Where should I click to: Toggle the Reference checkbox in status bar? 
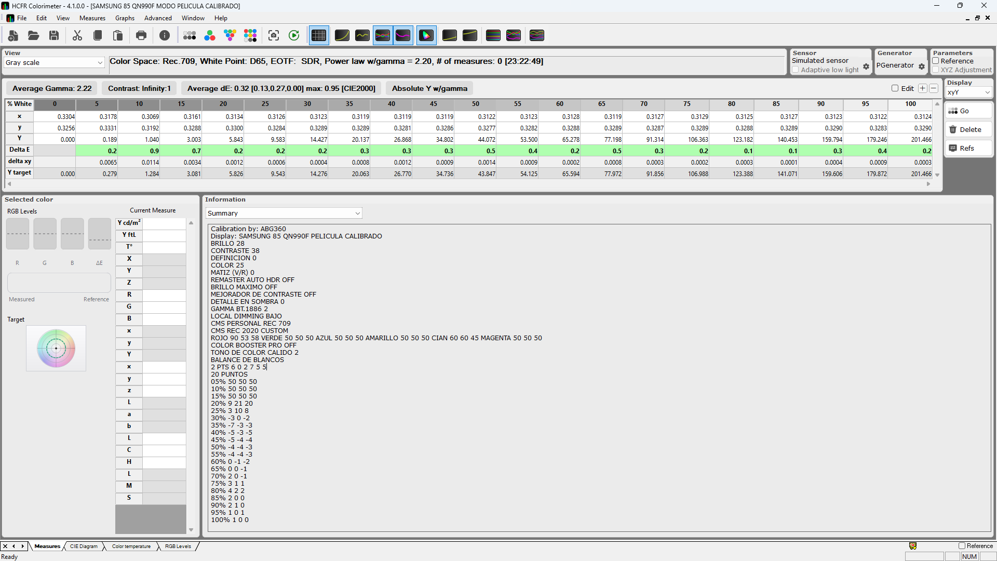coord(962,546)
